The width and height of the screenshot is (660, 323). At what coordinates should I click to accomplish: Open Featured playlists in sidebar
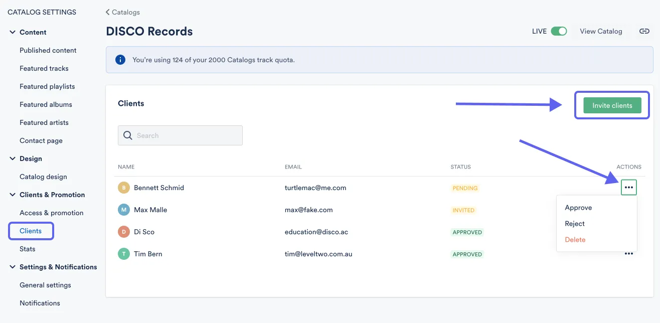click(x=47, y=86)
